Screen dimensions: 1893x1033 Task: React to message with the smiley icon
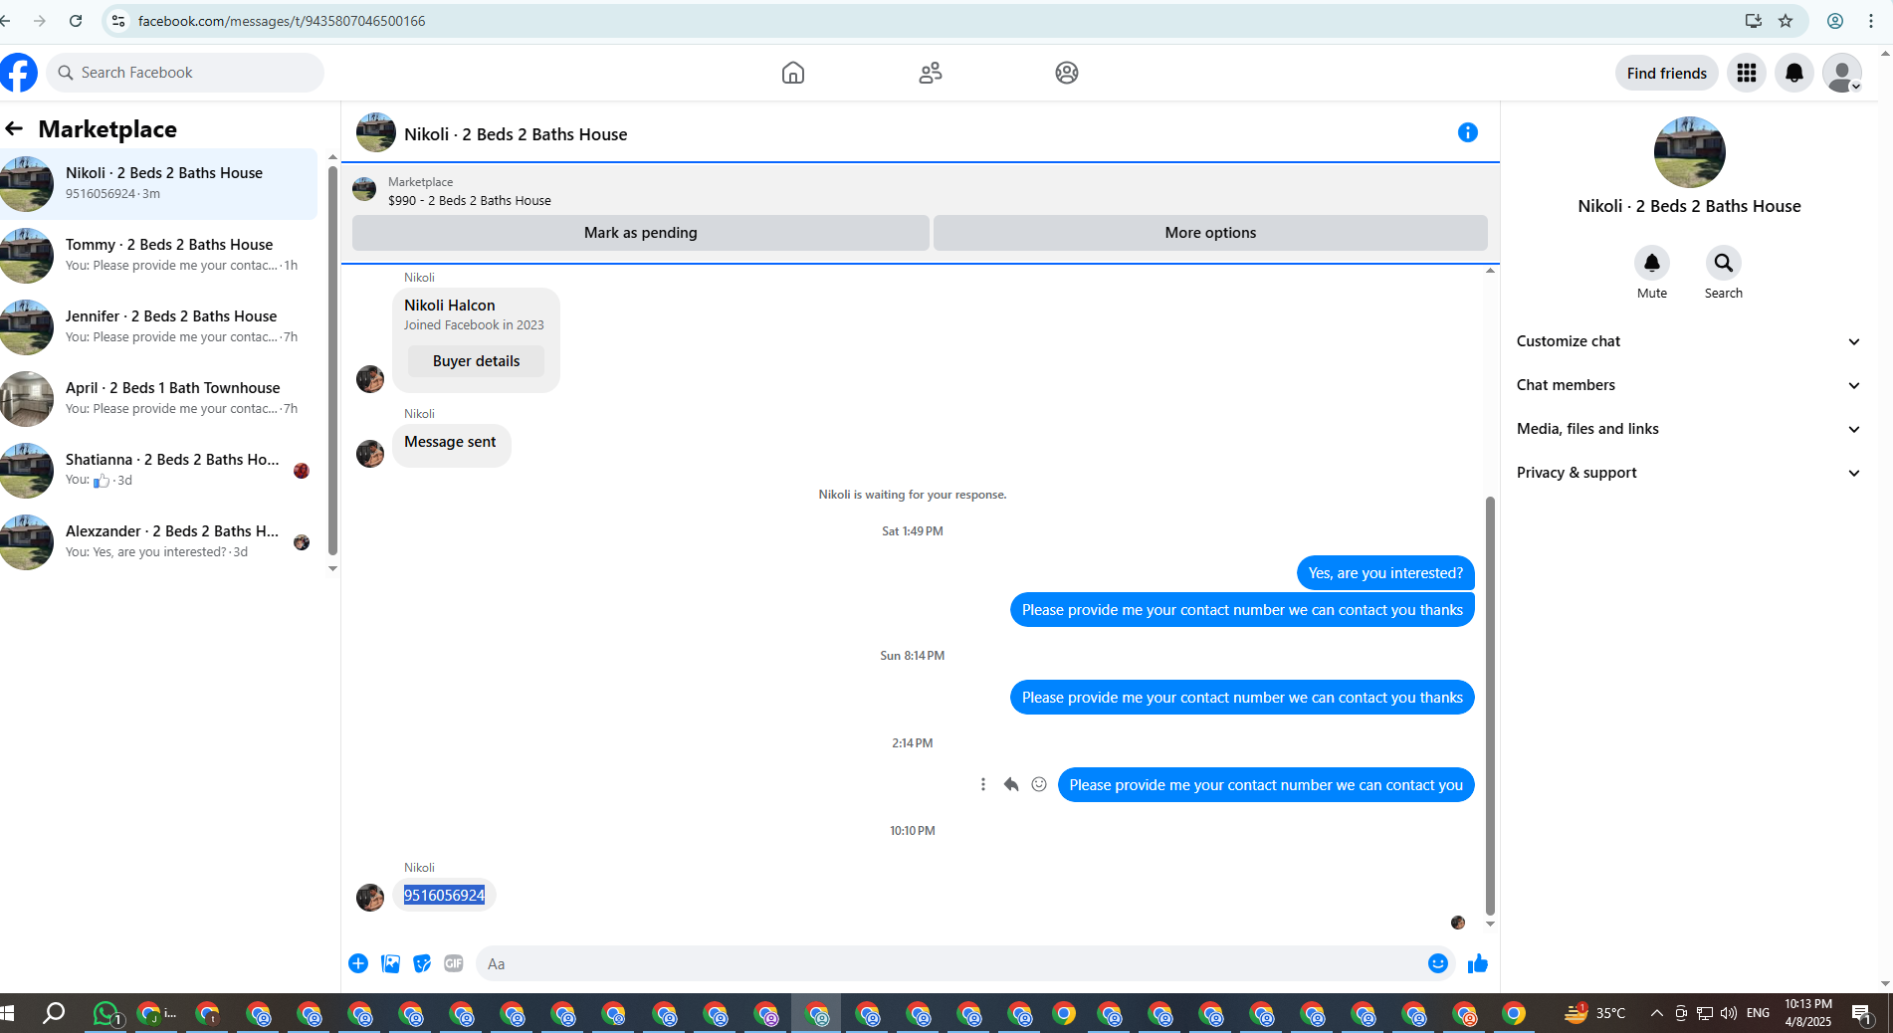[x=1039, y=784]
